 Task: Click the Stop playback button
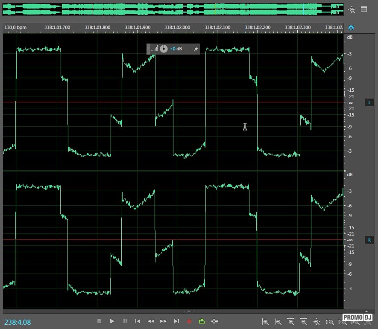click(99, 321)
